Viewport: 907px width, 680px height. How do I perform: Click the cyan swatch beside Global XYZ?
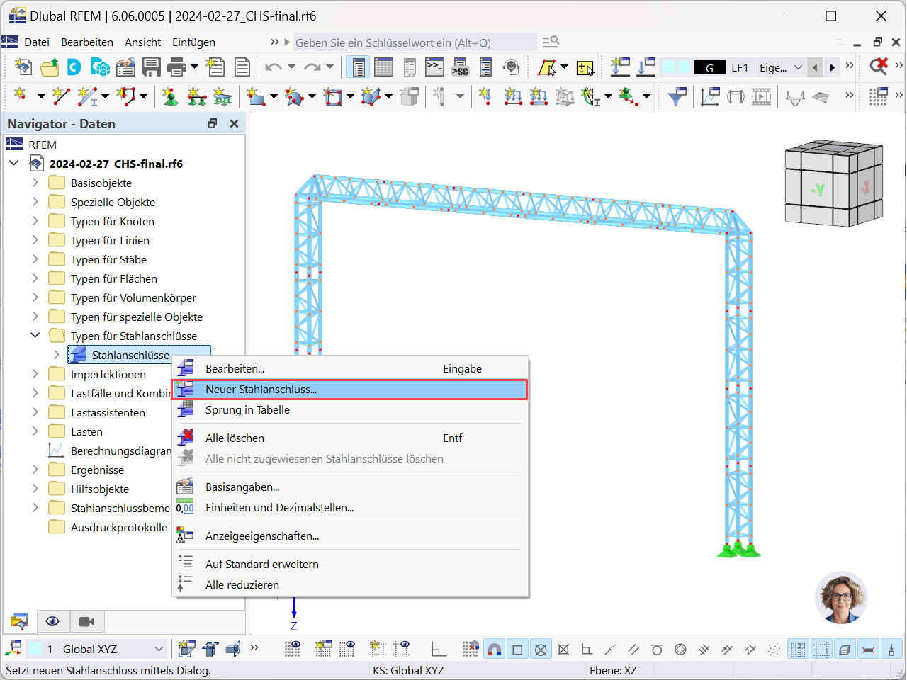35,649
